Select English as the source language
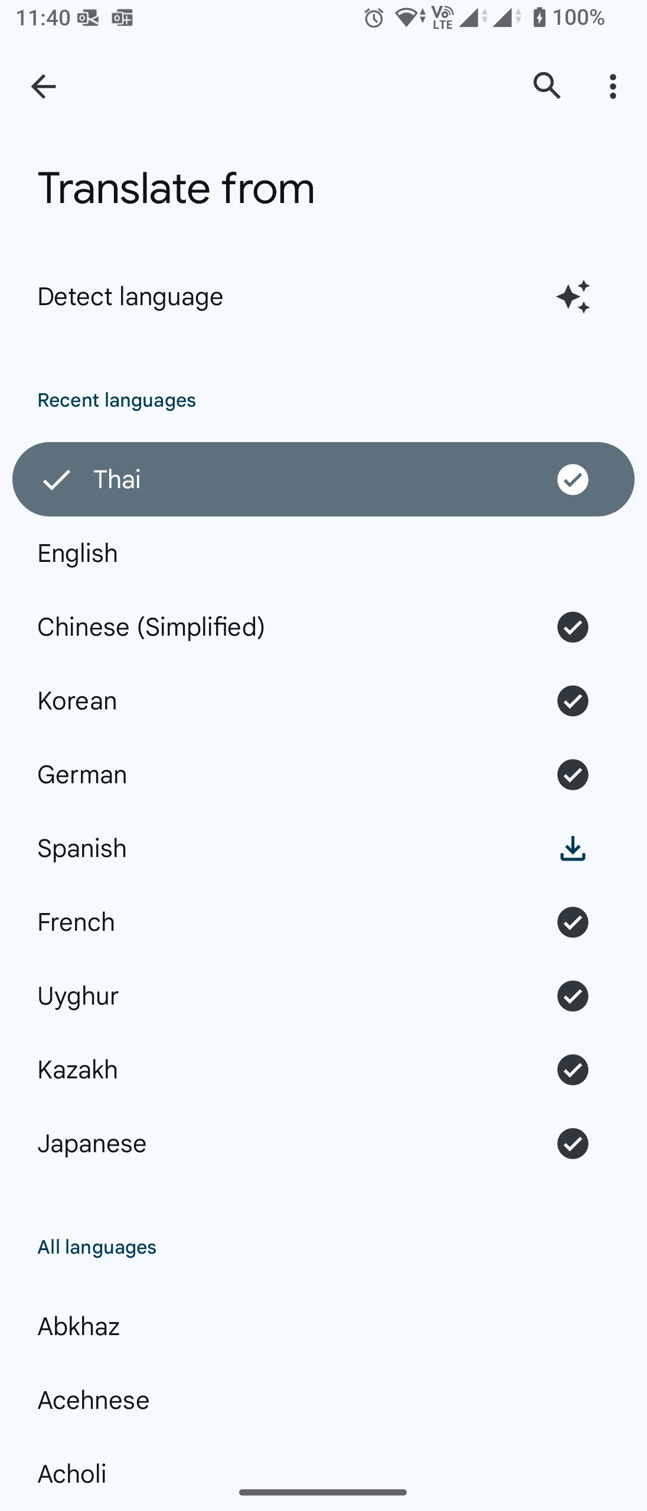The height and width of the screenshot is (1511, 647). [x=78, y=554]
